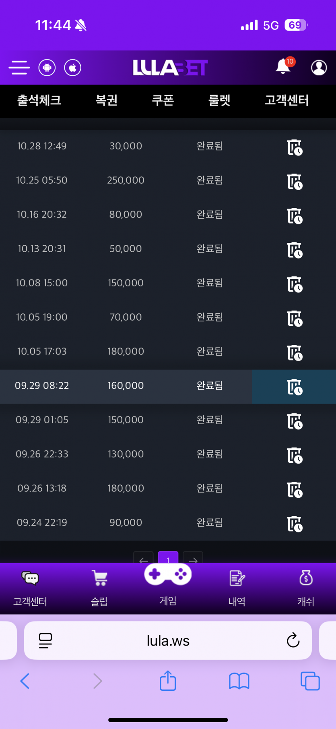
Task: Tap delete icon for 10.28 12:49 entry
Action: pos(295,147)
